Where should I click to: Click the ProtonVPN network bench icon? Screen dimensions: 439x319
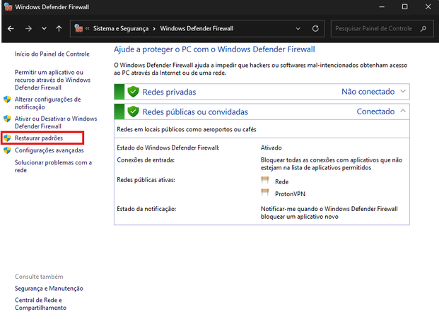[x=265, y=193]
